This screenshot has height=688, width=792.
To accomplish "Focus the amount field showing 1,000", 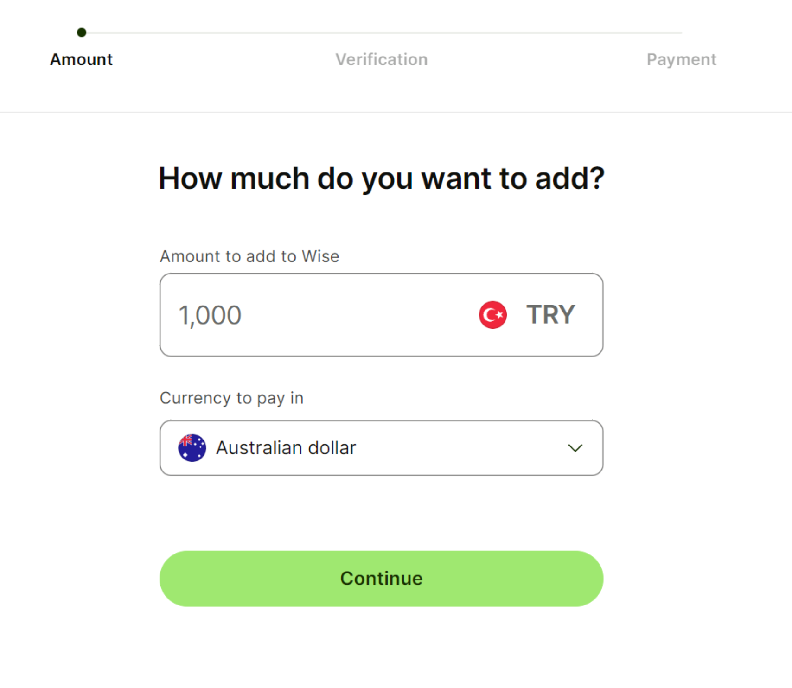I will pos(381,315).
